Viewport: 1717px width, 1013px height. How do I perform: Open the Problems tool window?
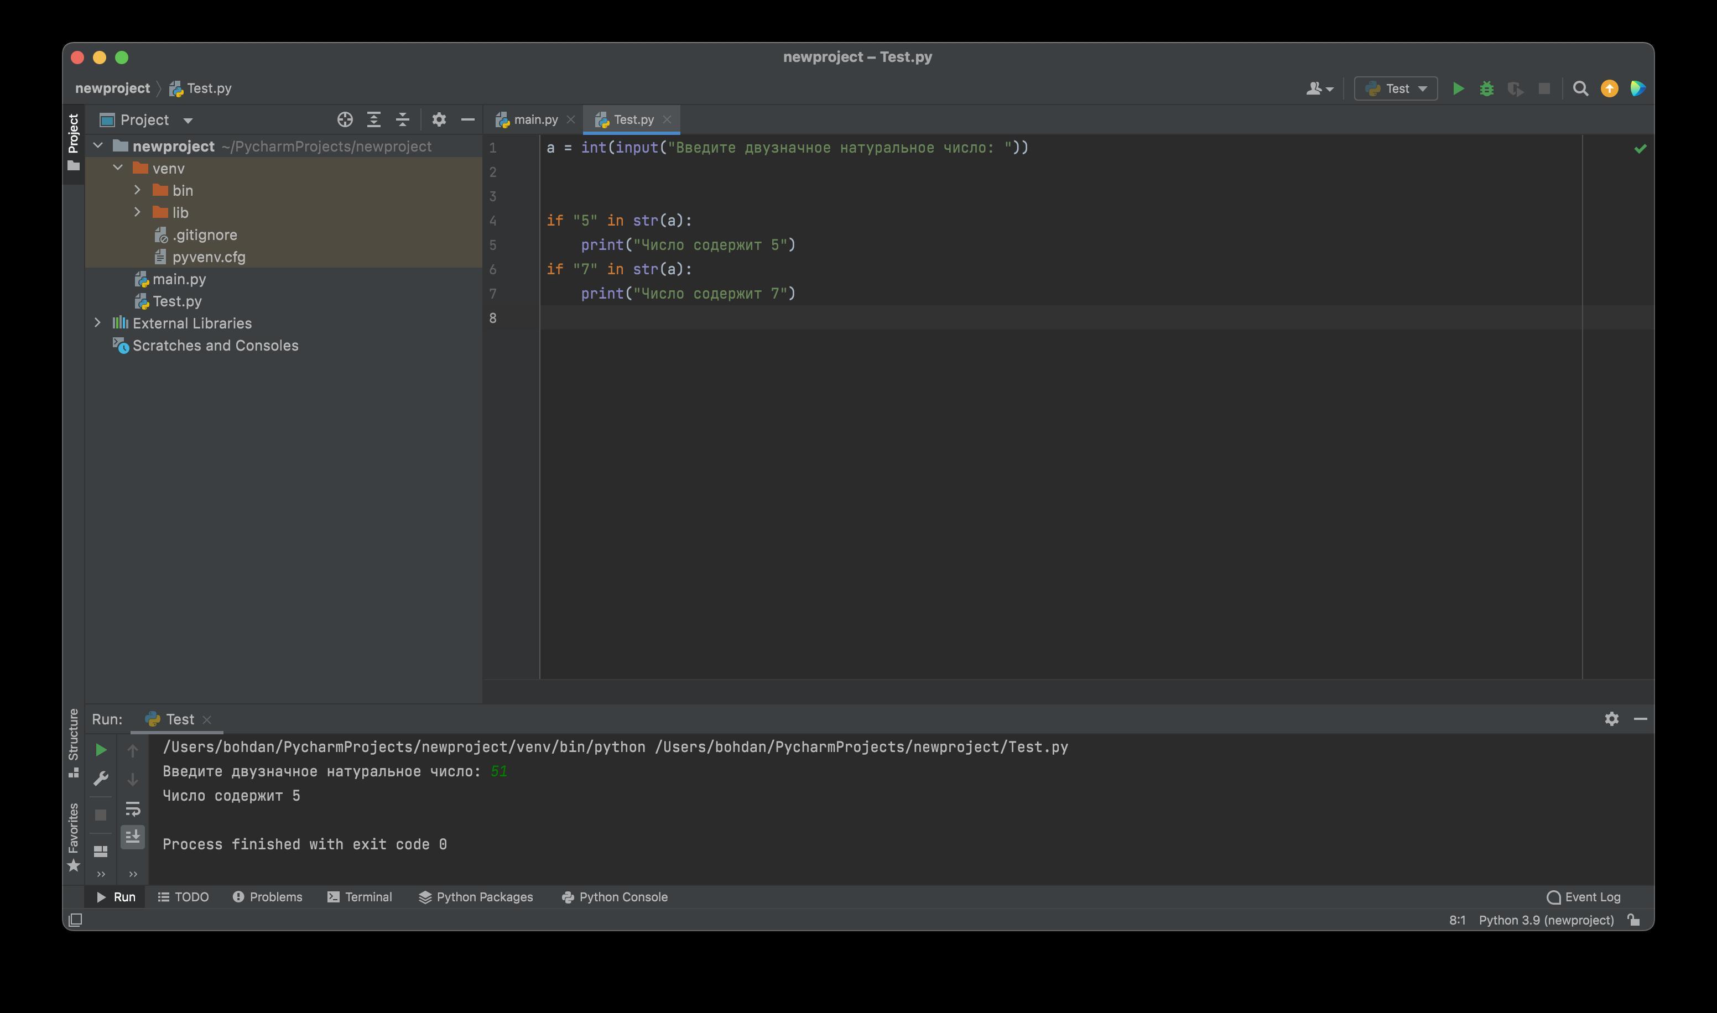pos(267,897)
